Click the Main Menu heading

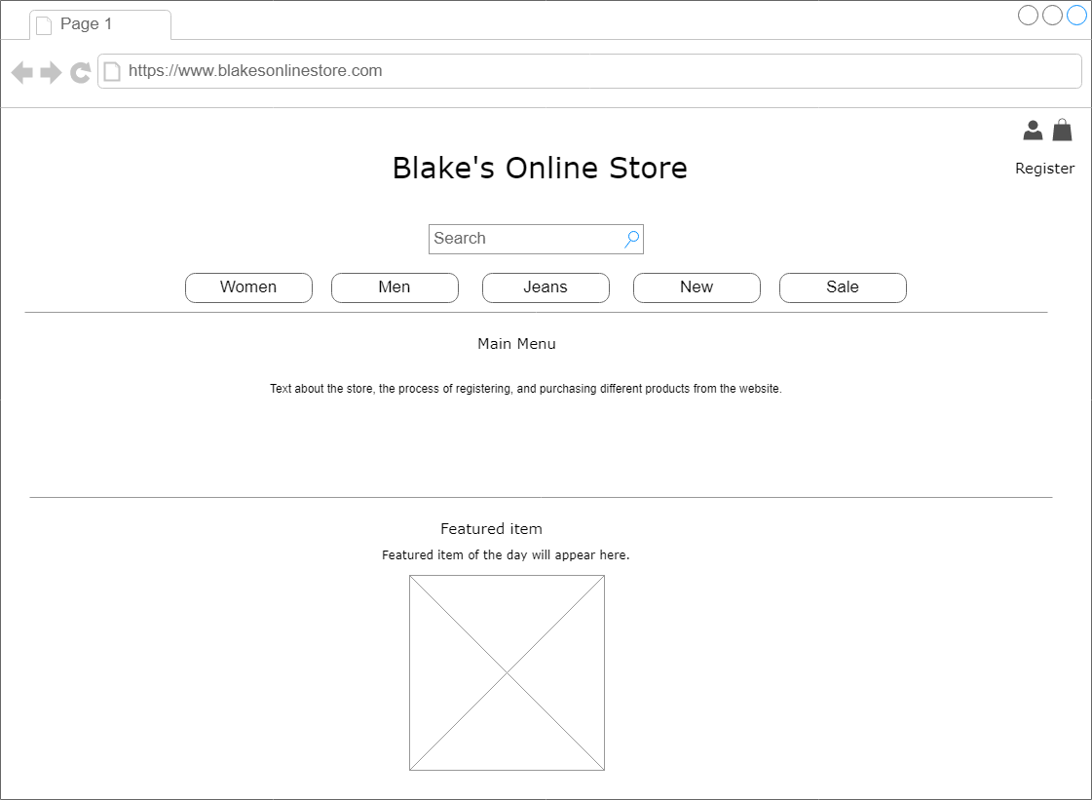tap(516, 344)
